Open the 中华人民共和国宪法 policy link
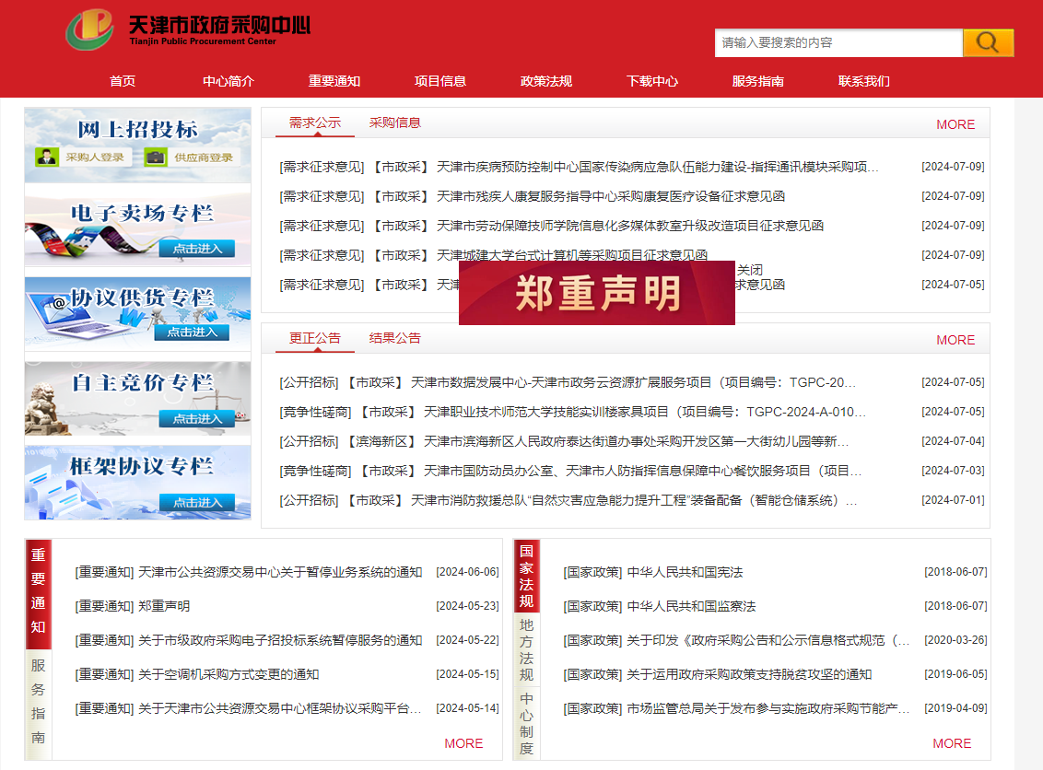This screenshot has height=770, width=1043. [x=685, y=572]
